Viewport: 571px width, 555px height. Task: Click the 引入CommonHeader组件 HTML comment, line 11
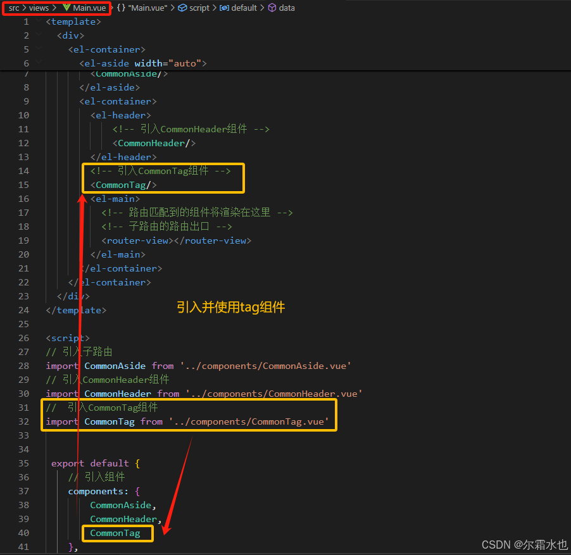click(191, 129)
